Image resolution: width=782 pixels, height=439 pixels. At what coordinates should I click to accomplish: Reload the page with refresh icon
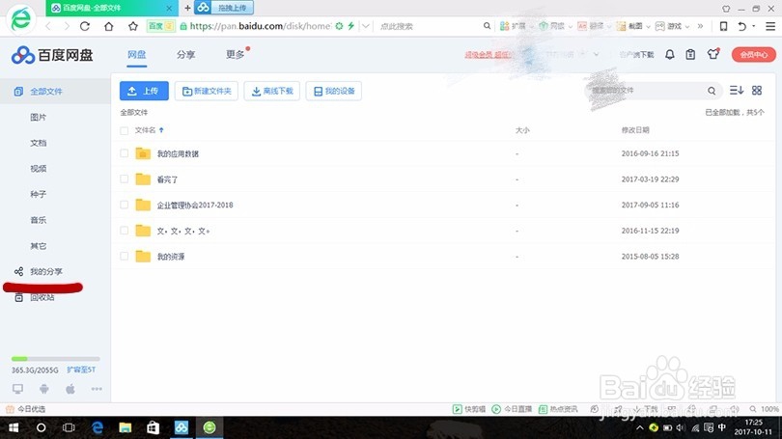(x=85, y=26)
